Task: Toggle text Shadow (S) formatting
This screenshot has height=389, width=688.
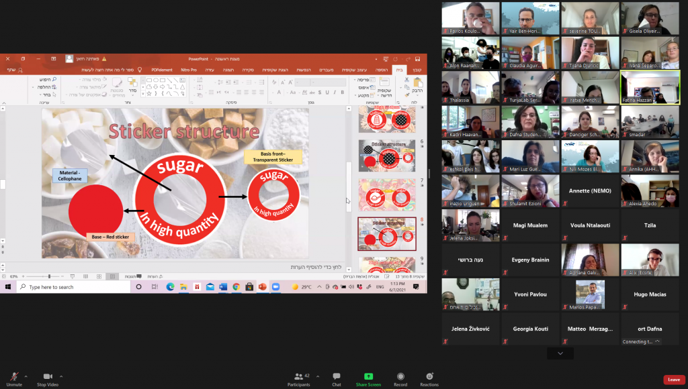Action: 319,93
